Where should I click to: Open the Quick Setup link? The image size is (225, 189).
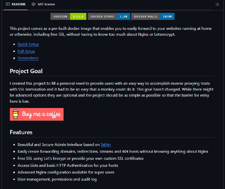tap(28, 44)
